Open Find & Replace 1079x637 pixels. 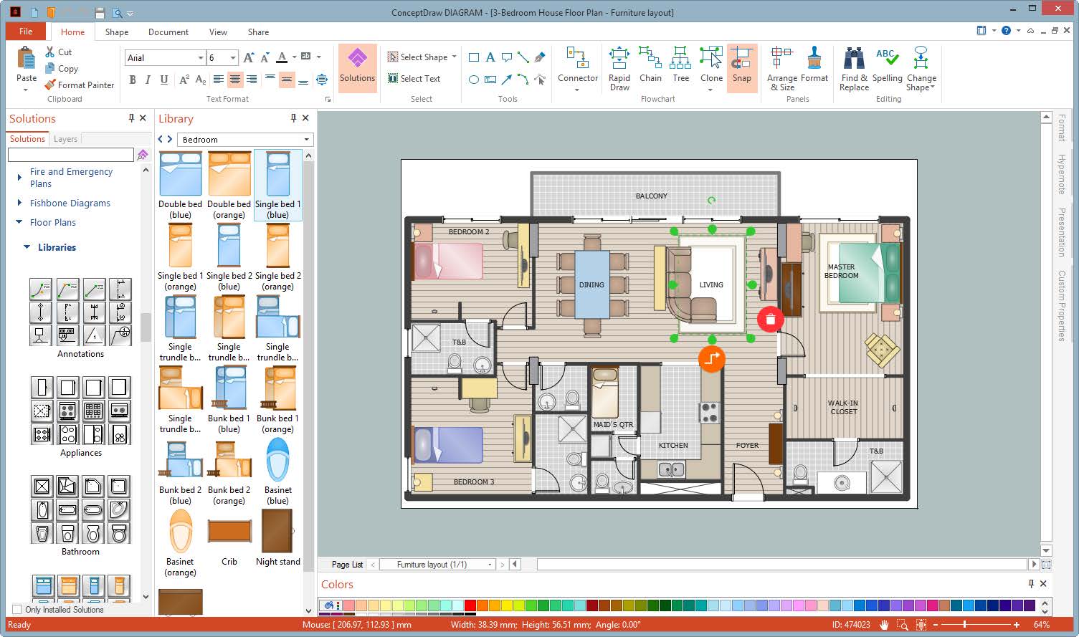coord(853,68)
